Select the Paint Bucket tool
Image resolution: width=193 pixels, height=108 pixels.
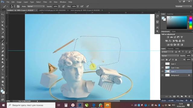pyautogui.click(x=3, y=55)
